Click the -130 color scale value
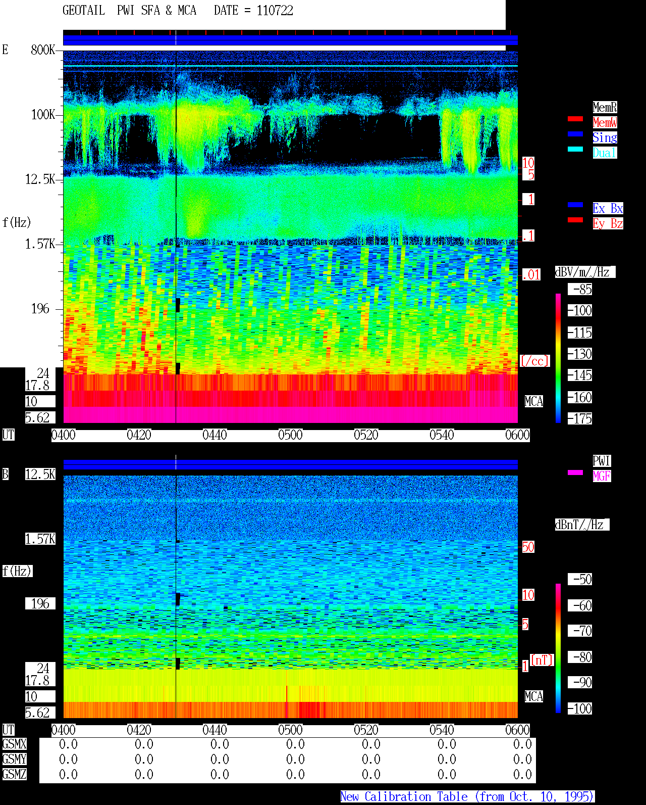Image resolution: width=646 pixels, height=805 pixels. (x=580, y=354)
